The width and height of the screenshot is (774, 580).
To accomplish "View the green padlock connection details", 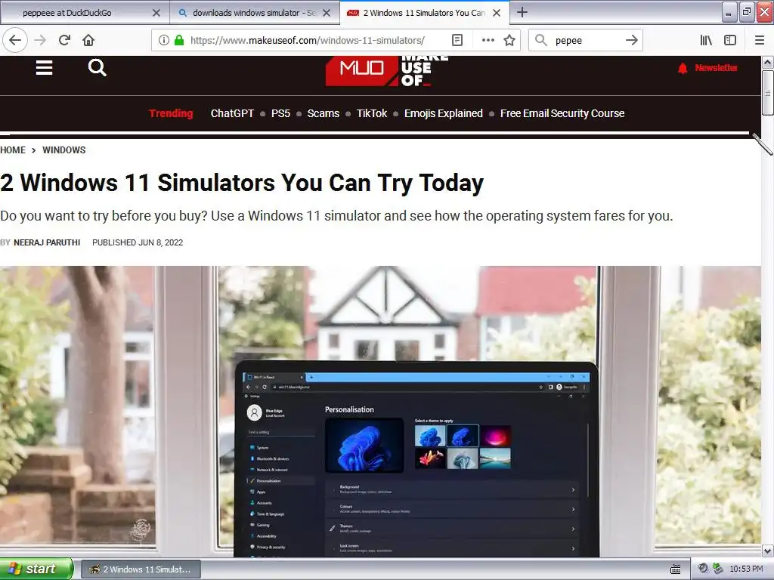I will coord(179,41).
